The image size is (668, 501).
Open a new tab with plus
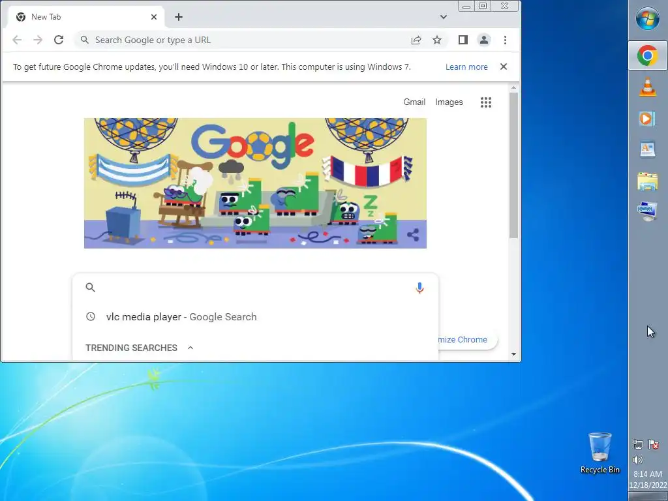click(x=179, y=17)
